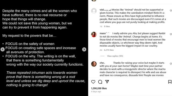172x96 pixels.
Task: Click the "4 days ago" post timestamp
Action: 96,91
